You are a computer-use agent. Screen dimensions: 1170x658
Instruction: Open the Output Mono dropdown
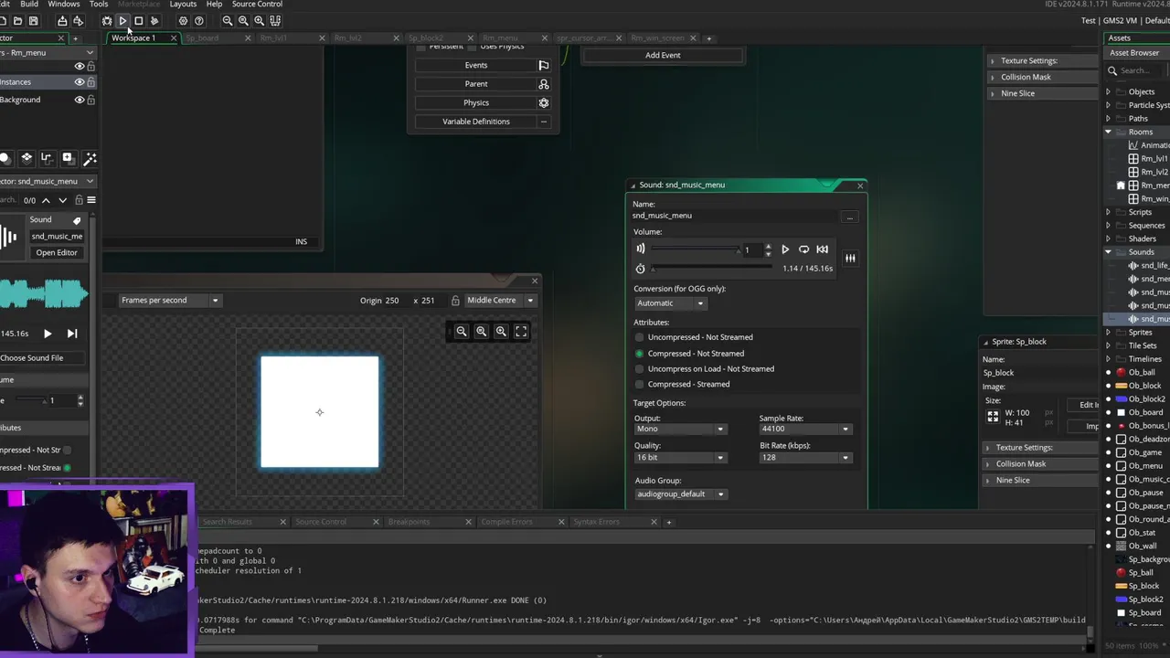[x=680, y=429]
